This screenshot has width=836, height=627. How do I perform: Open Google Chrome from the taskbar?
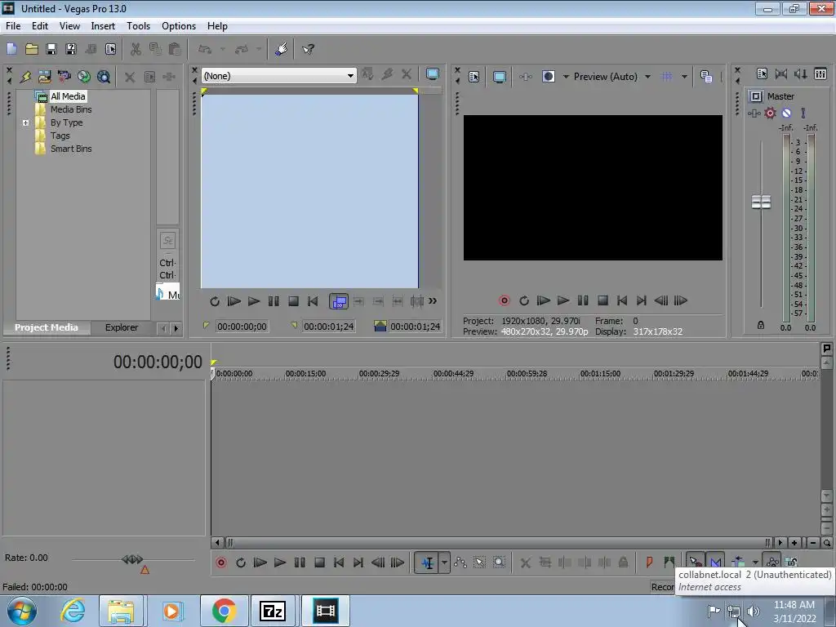(224, 611)
